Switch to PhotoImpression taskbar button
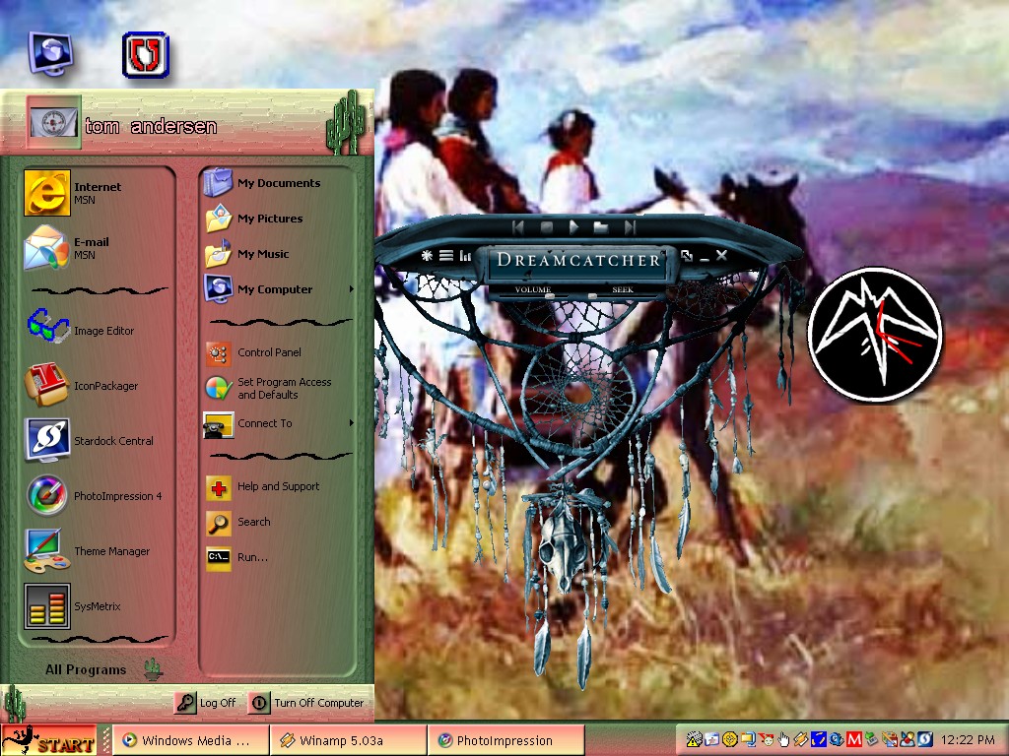 505,740
